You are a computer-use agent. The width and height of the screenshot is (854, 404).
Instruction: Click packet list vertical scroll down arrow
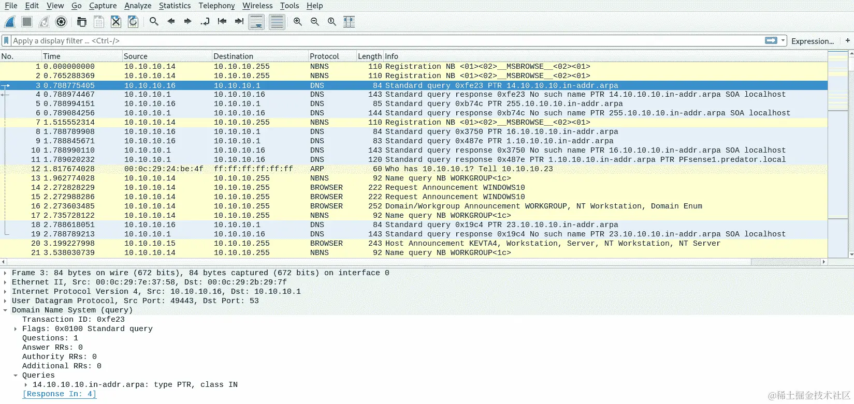click(851, 255)
